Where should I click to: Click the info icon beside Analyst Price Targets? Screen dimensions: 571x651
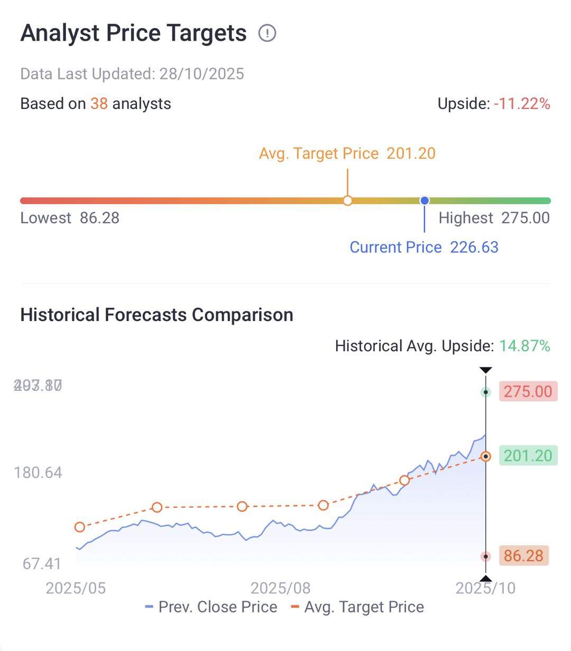pos(267,33)
